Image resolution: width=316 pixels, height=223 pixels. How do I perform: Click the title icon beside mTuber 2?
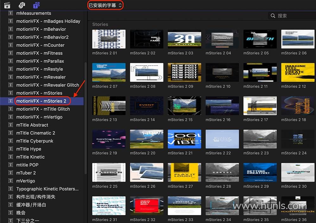[11, 173]
